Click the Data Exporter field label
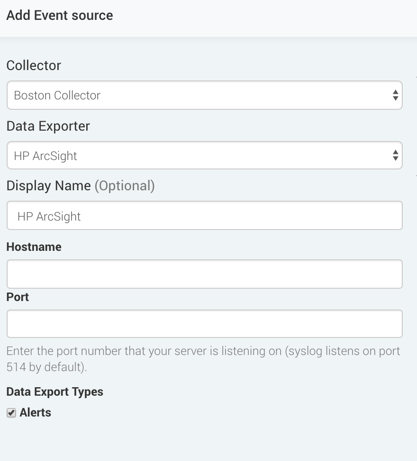The width and height of the screenshot is (417, 461). coord(48,126)
